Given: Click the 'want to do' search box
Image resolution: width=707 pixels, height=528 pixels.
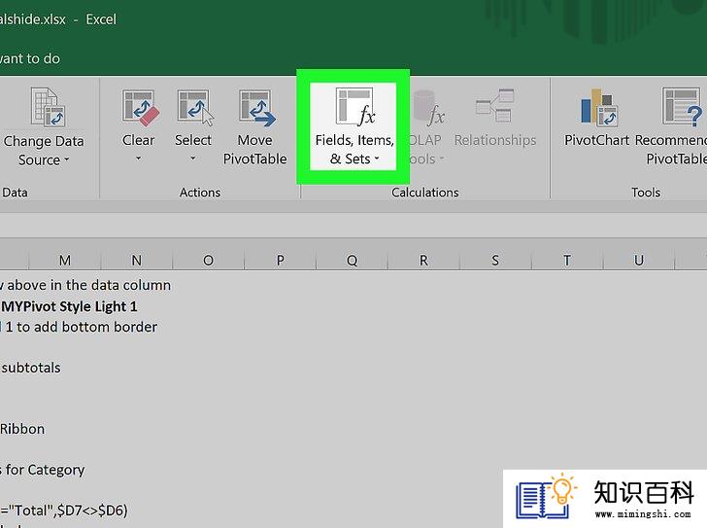Looking at the screenshot, I should coord(30,58).
